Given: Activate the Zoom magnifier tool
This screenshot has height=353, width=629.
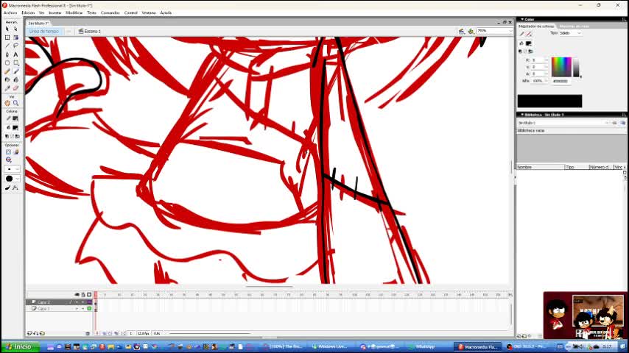Looking at the screenshot, I should [15, 103].
